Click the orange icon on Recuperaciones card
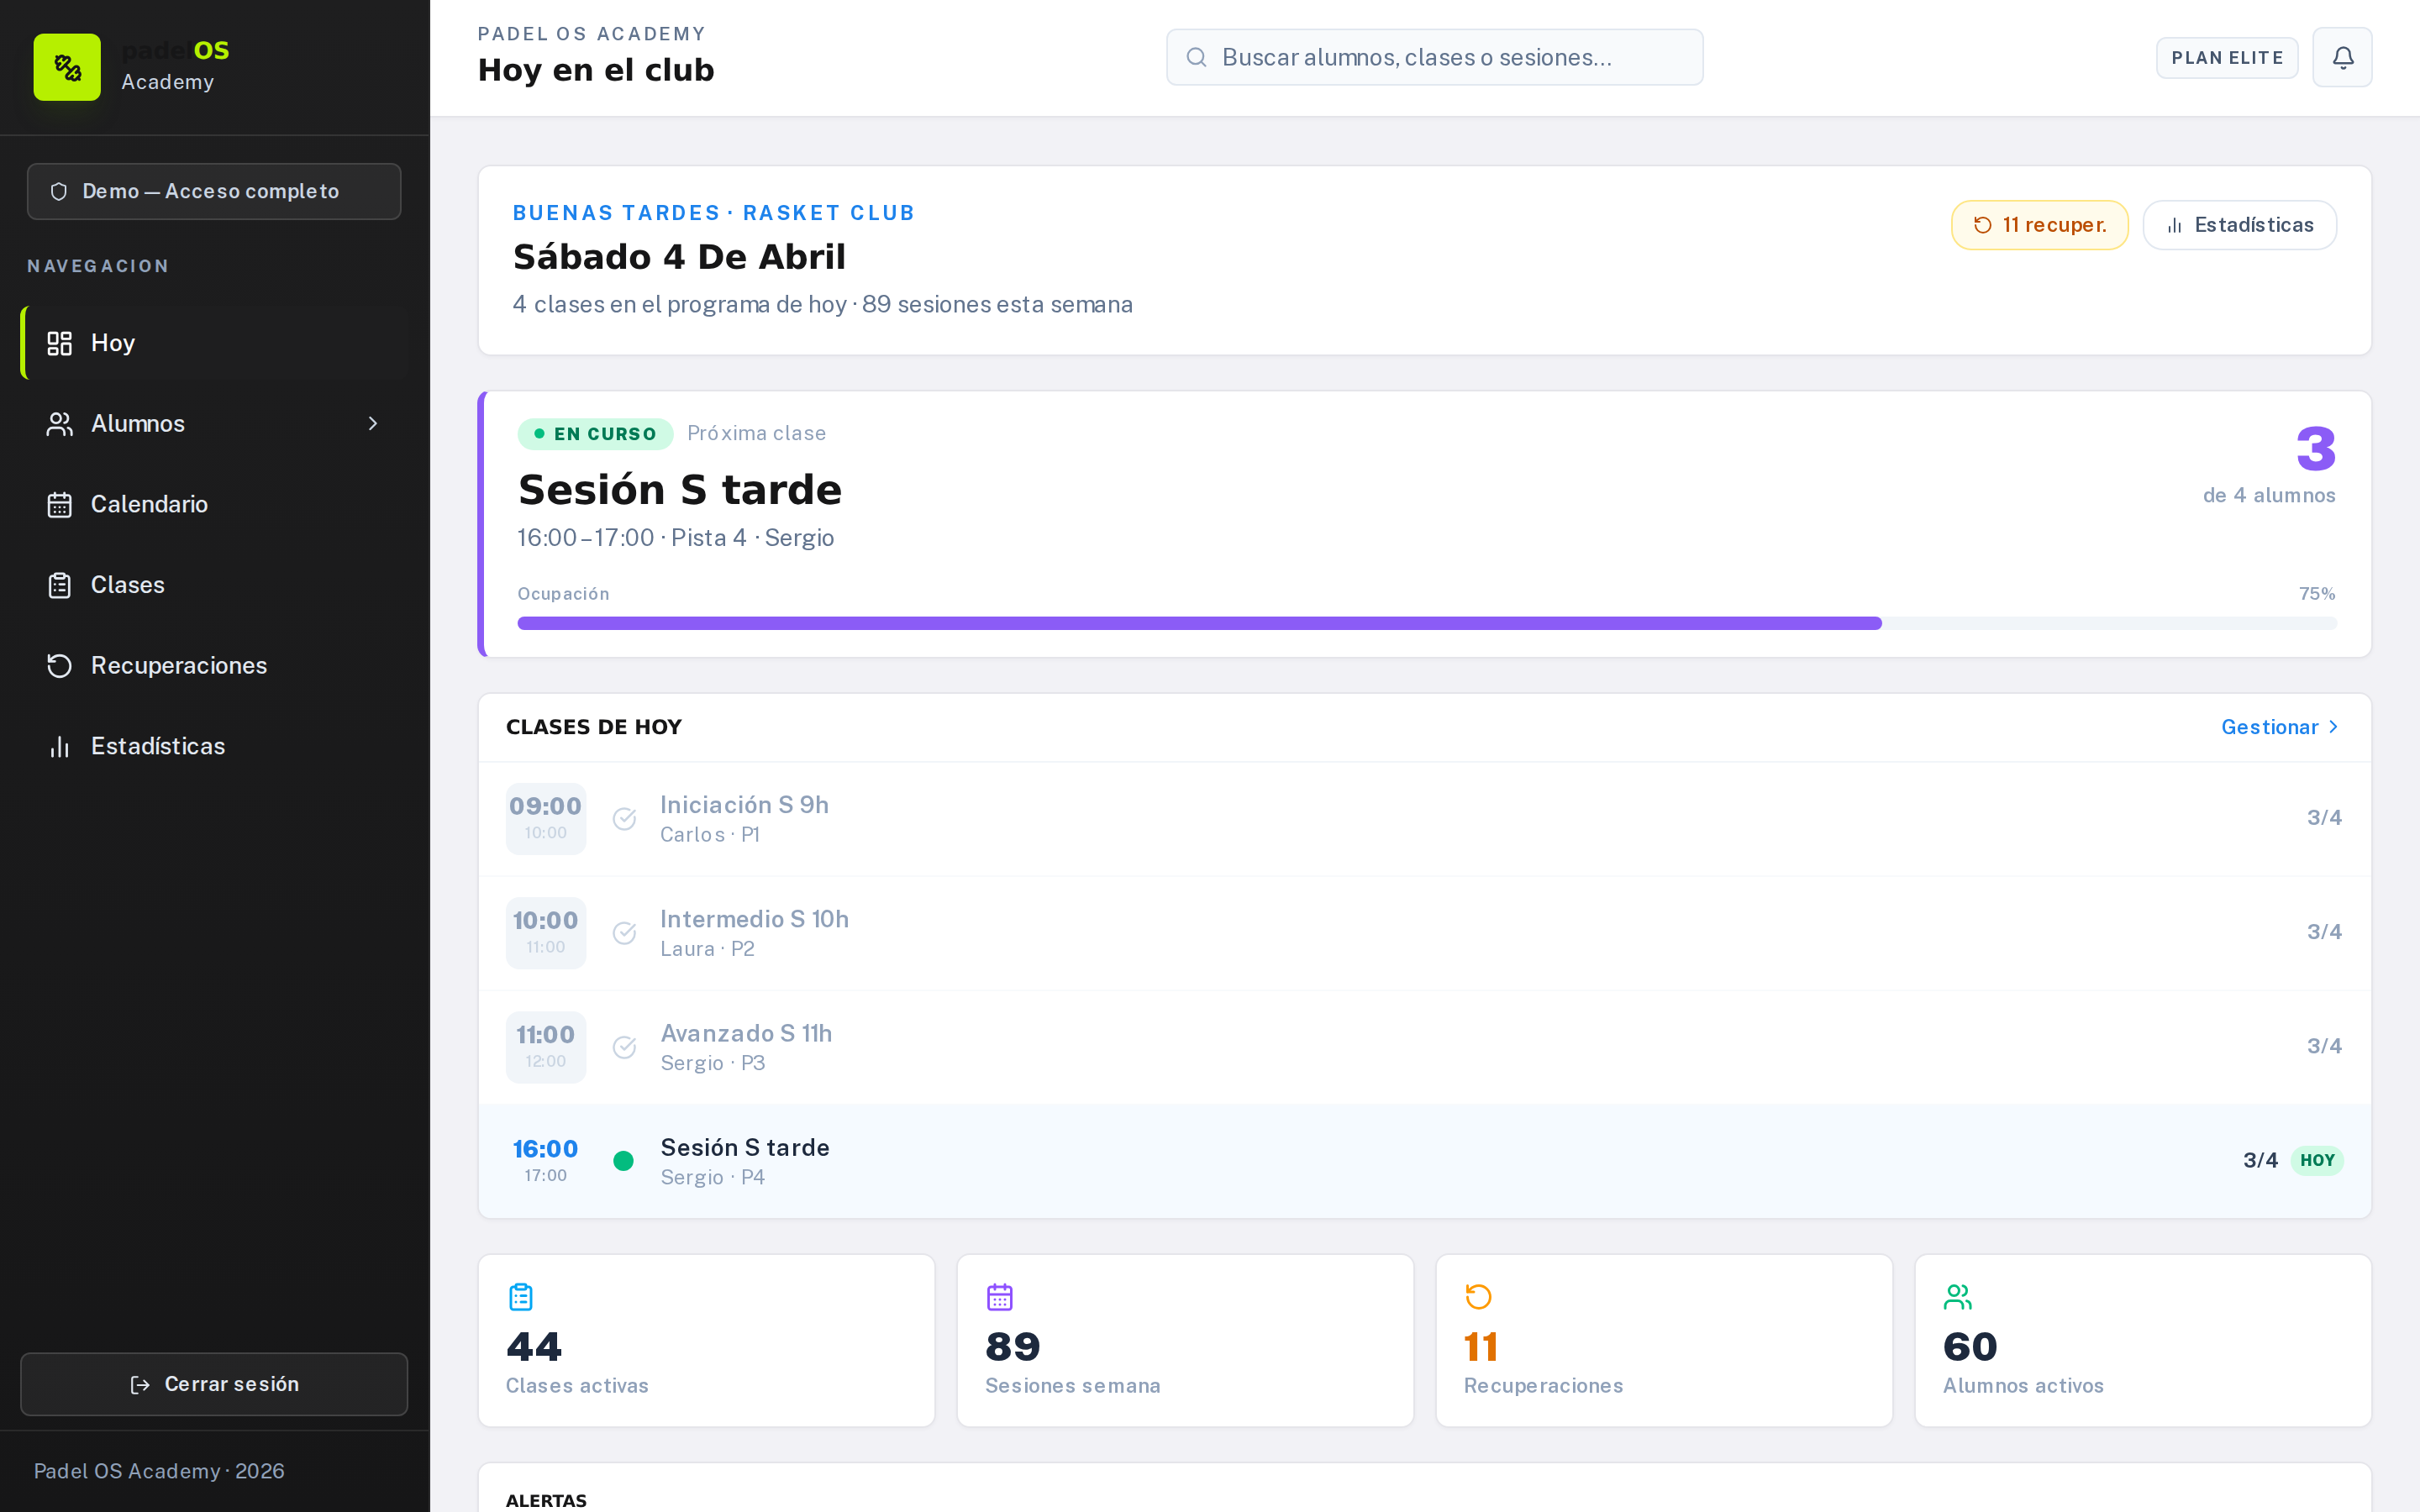The image size is (2420, 1512). point(1478,1297)
